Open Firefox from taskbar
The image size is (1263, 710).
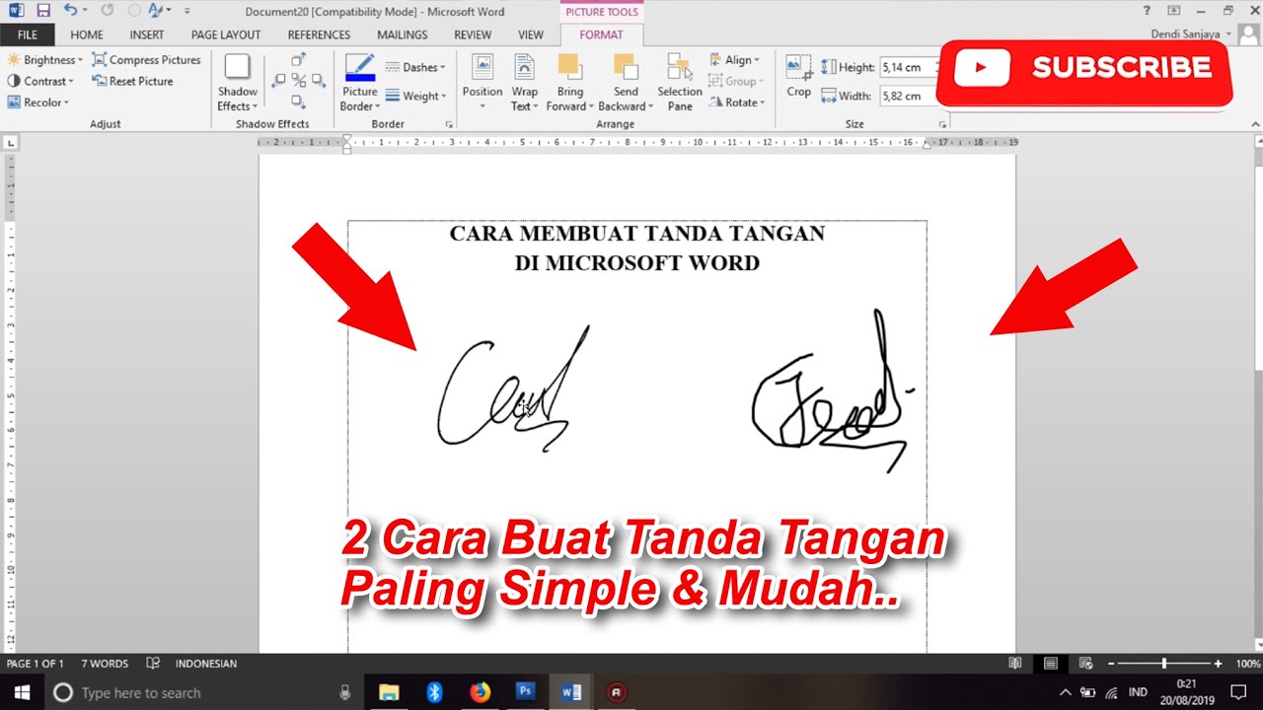pyautogui.click(x=480, y=692)
